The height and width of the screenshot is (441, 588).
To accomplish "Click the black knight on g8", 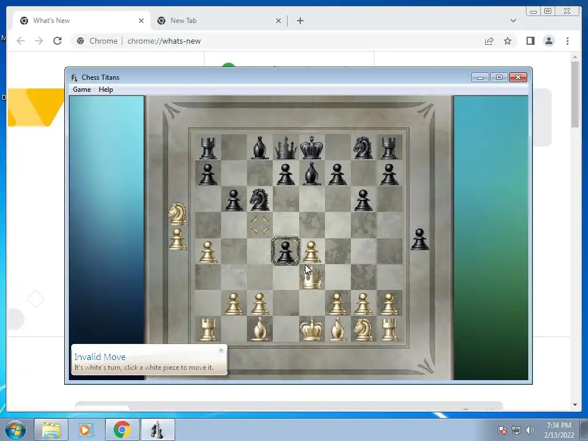I will click(363, 148).
